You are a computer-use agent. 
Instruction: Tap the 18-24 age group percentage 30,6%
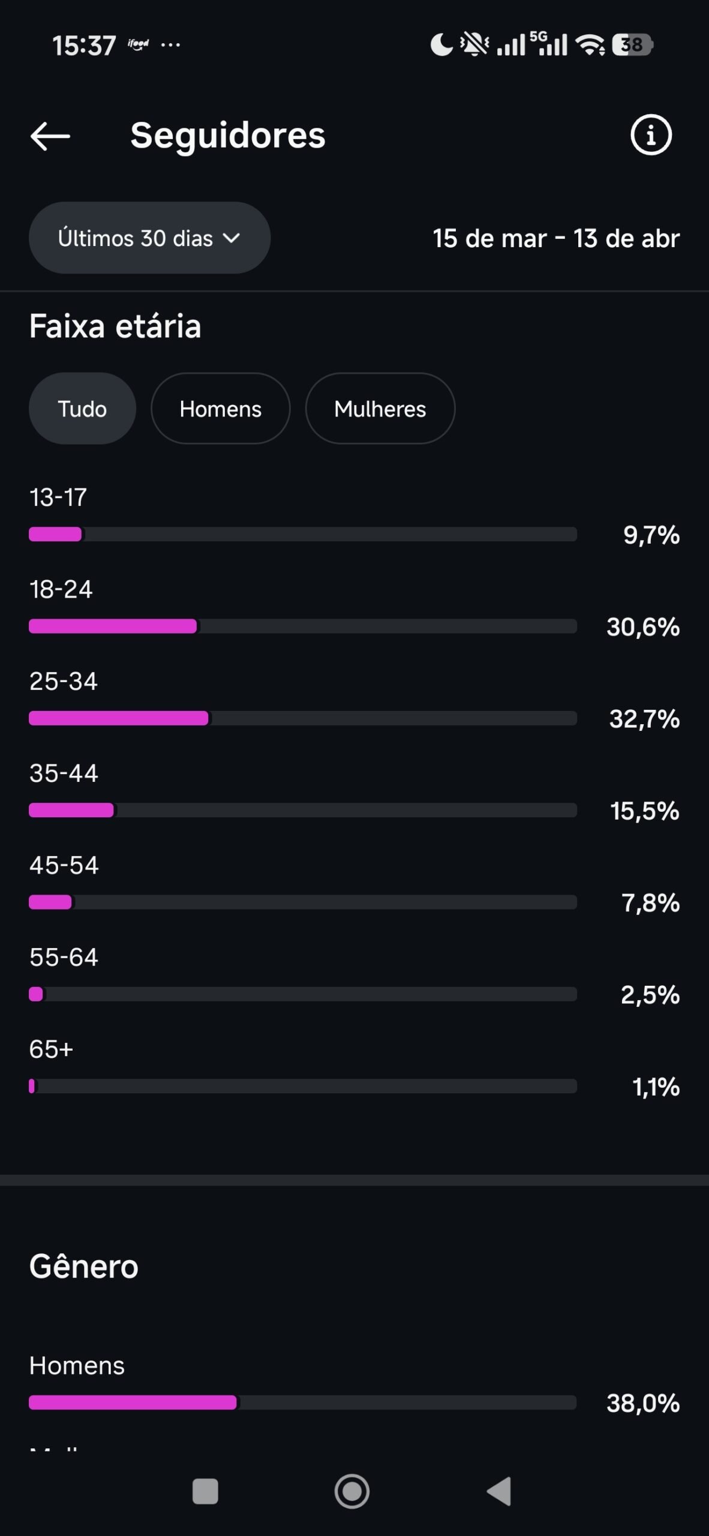pyautogui.click(x=643, y=627)
